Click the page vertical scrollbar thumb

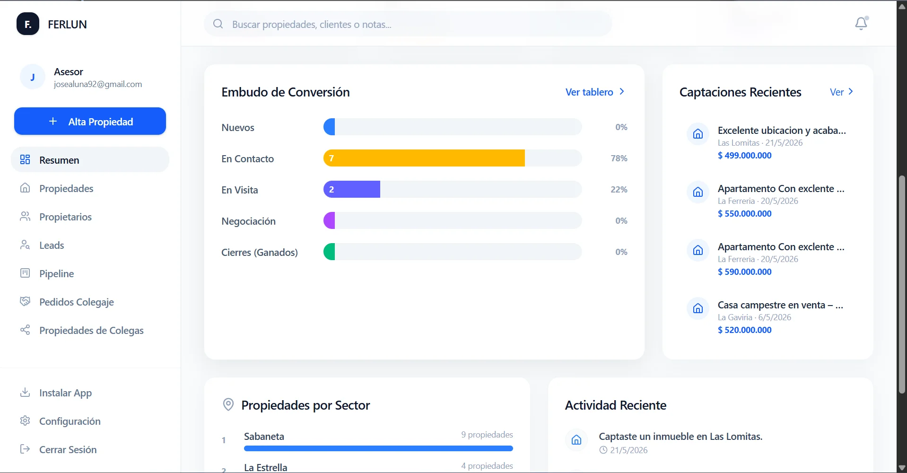tap(902, 285)
